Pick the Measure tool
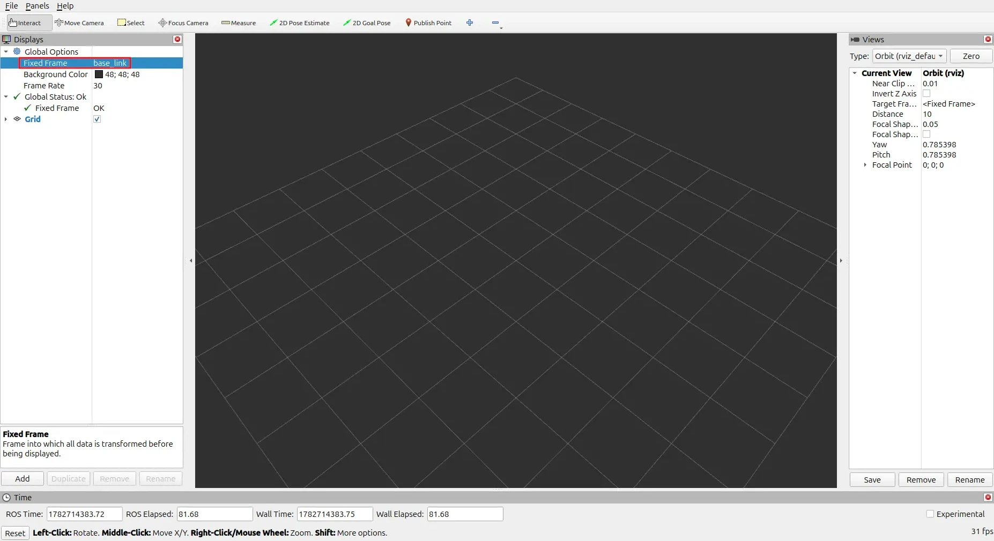The width and height of the screenshot is (994, 541). click(x=239, y=22)
